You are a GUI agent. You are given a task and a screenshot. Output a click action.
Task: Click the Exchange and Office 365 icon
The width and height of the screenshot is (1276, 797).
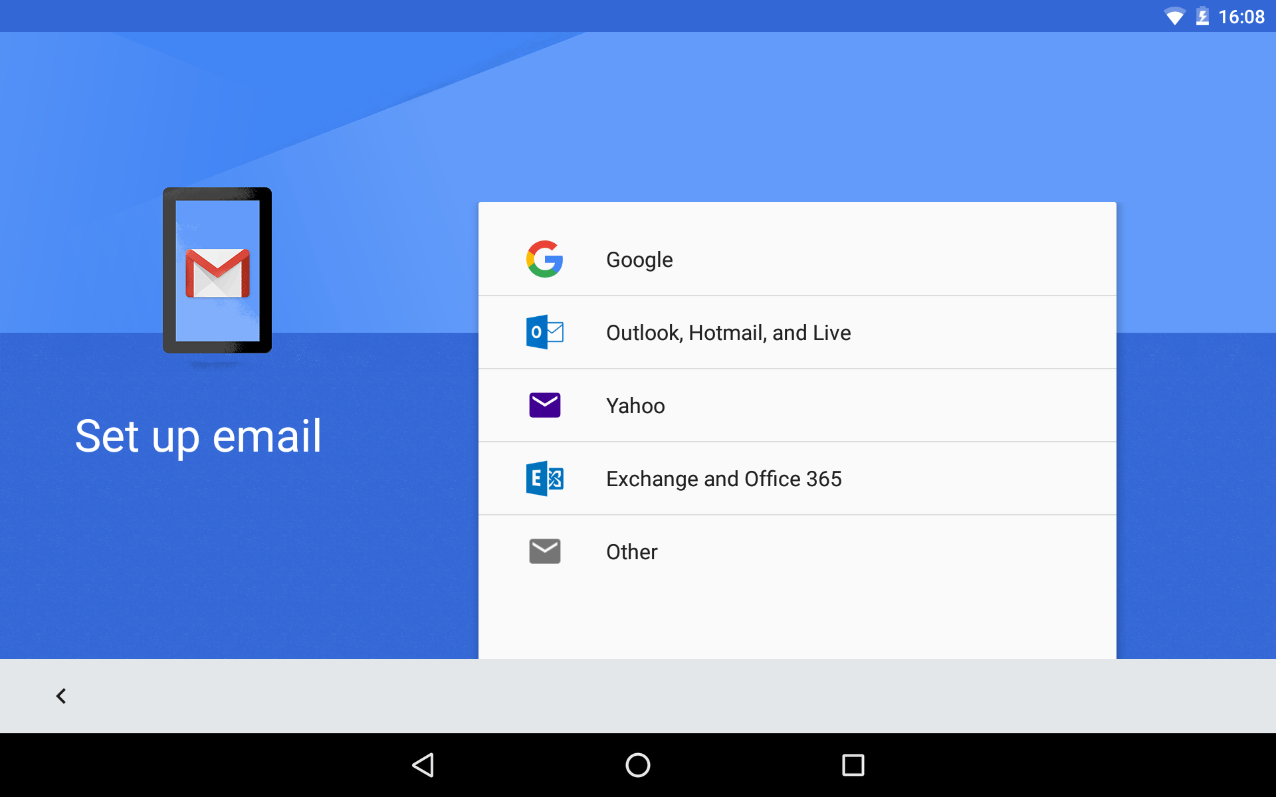click(x=545, y=478)
